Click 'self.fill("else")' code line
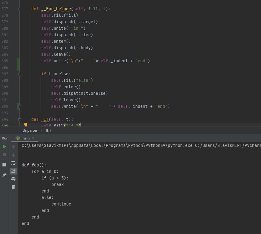This screenshot has height=234, width=261. [72, 81]
